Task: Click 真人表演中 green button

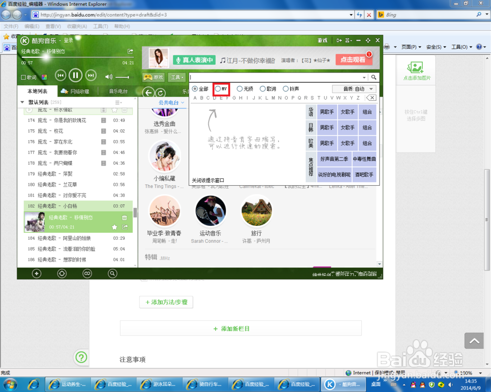Action: pyautogui.click(x=194, y=60)
